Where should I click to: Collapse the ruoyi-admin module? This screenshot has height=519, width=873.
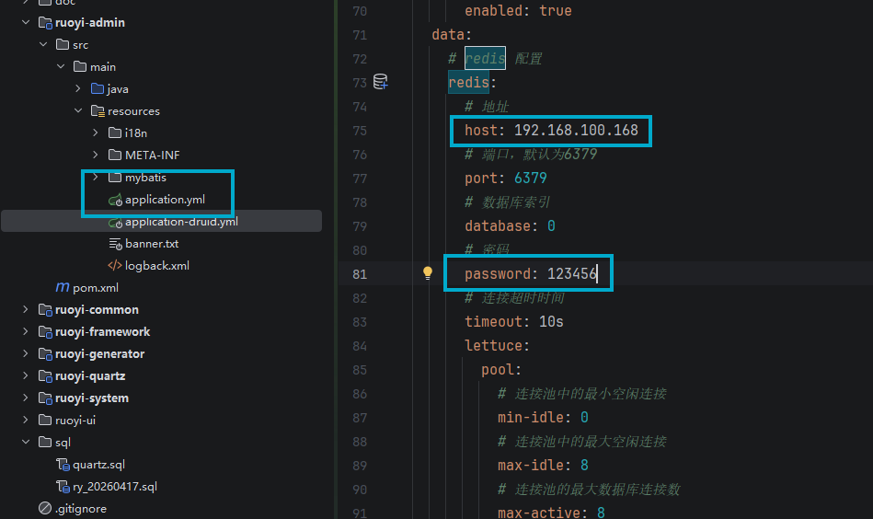click(26, 22)
